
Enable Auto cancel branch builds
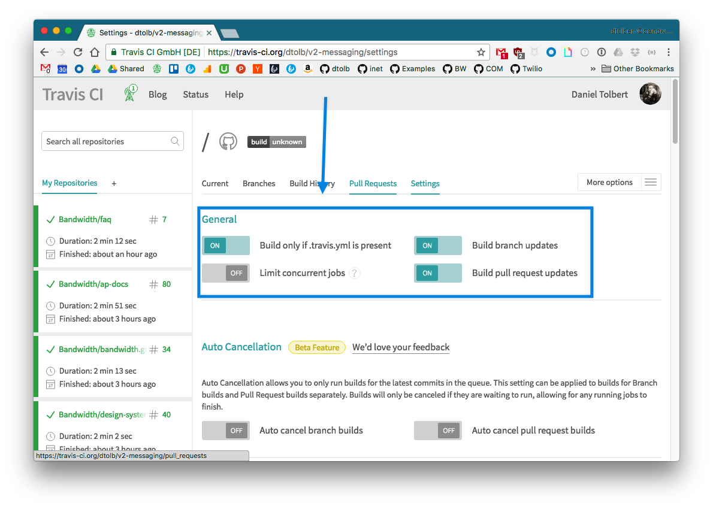coord(226,431)
